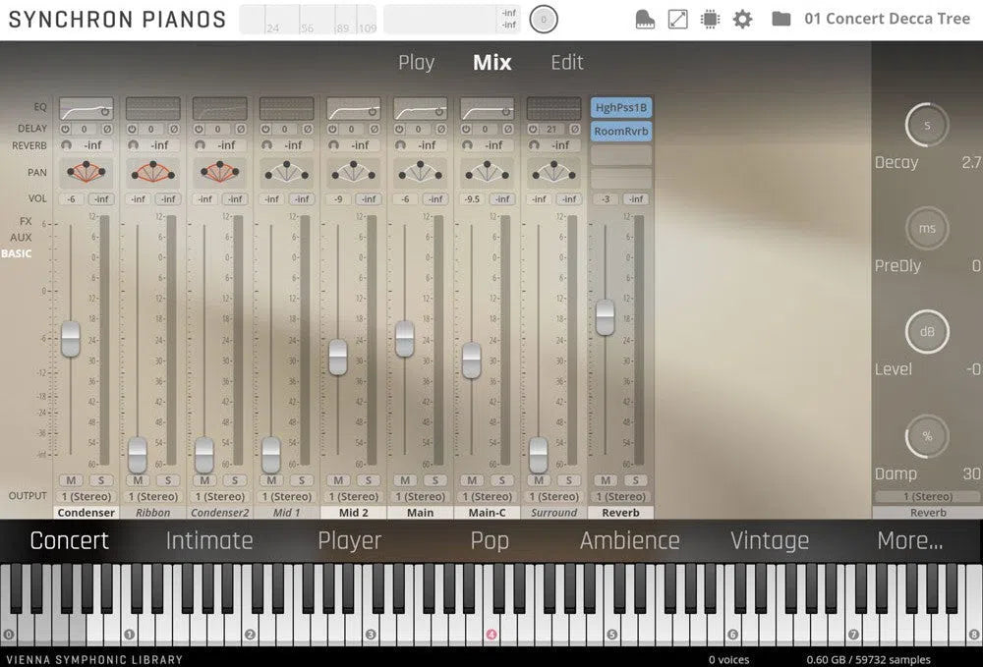The width and height of the screenshot is (983, 667).
Task: Click the Condenser channel pan fan icon
Action: coord(86,172)
